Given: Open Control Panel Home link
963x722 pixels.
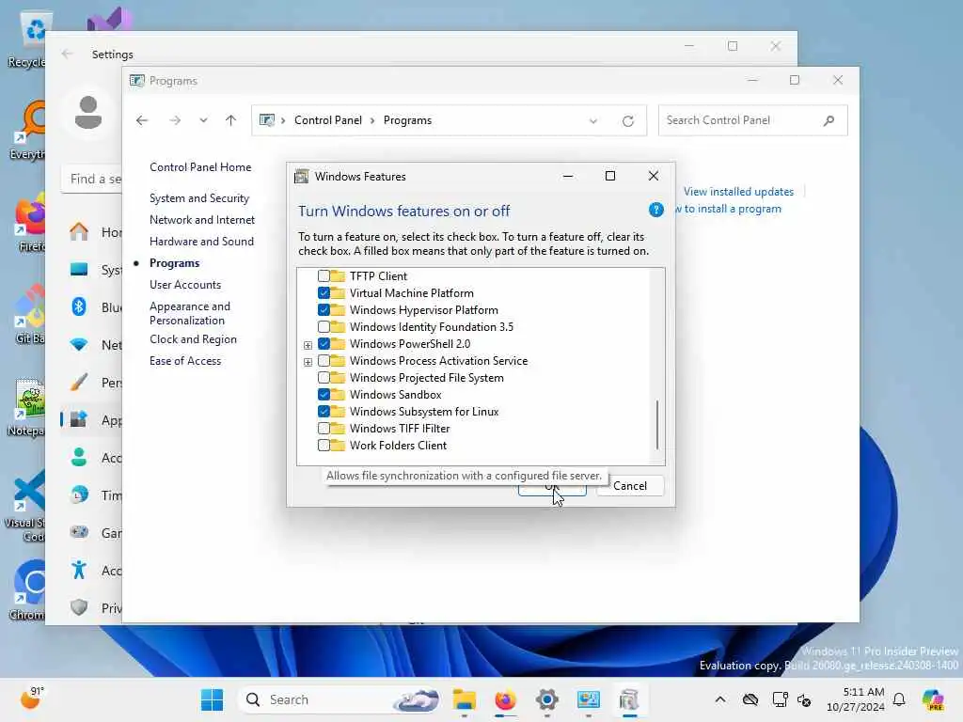Looking at the screenshot, I should click(200, 167).
